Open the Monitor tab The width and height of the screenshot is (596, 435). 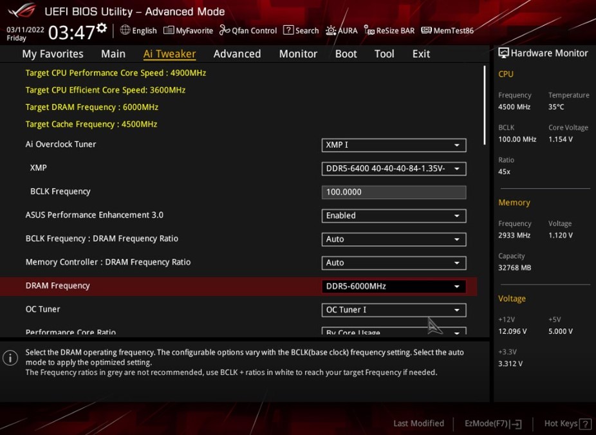pos(298,54)
